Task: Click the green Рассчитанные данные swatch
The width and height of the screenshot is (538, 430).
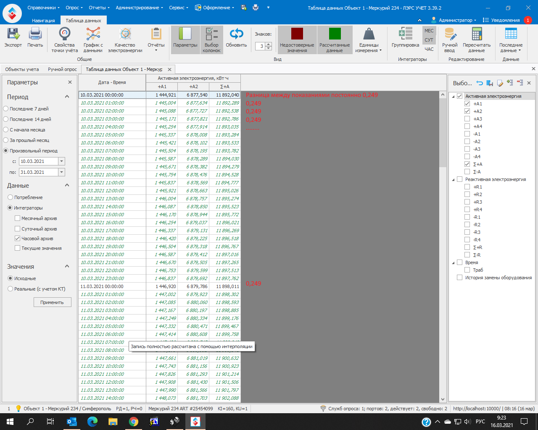Action: [x=335, y=34]
